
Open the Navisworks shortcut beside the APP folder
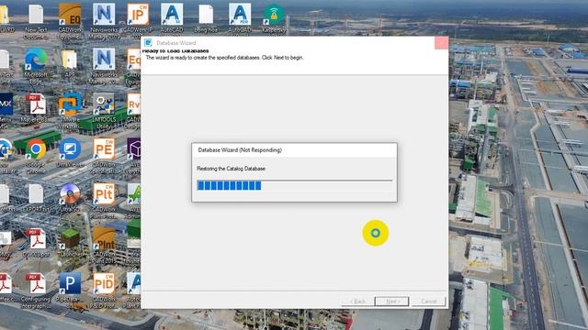104,60
